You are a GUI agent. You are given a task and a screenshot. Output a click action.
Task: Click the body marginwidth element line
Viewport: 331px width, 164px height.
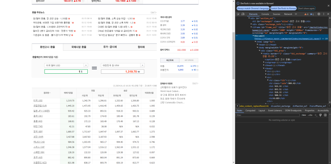tap(281, 48)
